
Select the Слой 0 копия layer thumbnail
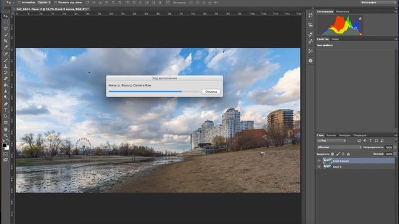327,161
